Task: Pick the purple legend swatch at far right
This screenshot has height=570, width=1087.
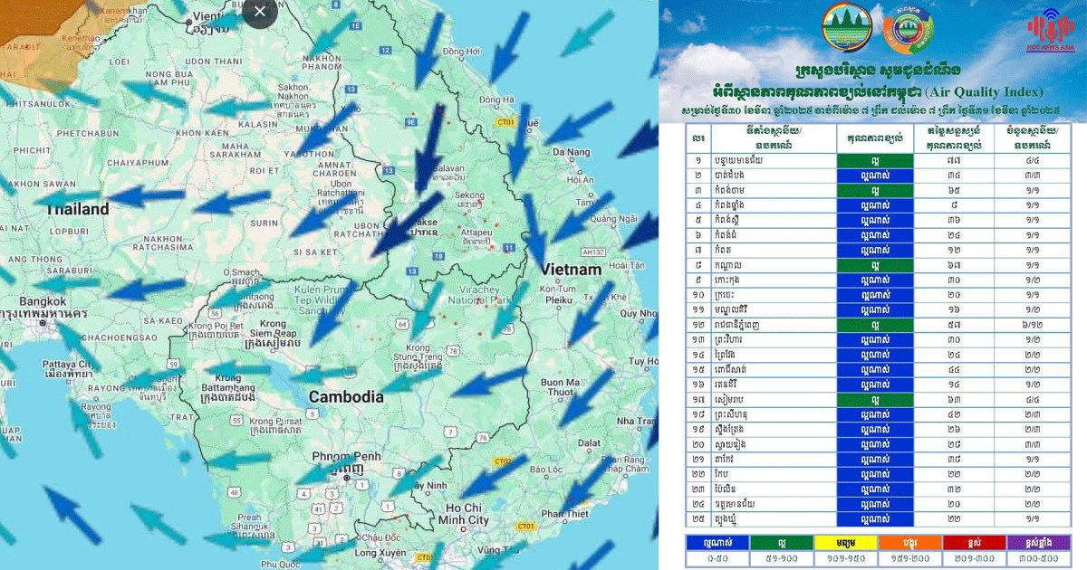Action: click(1039, 542)
